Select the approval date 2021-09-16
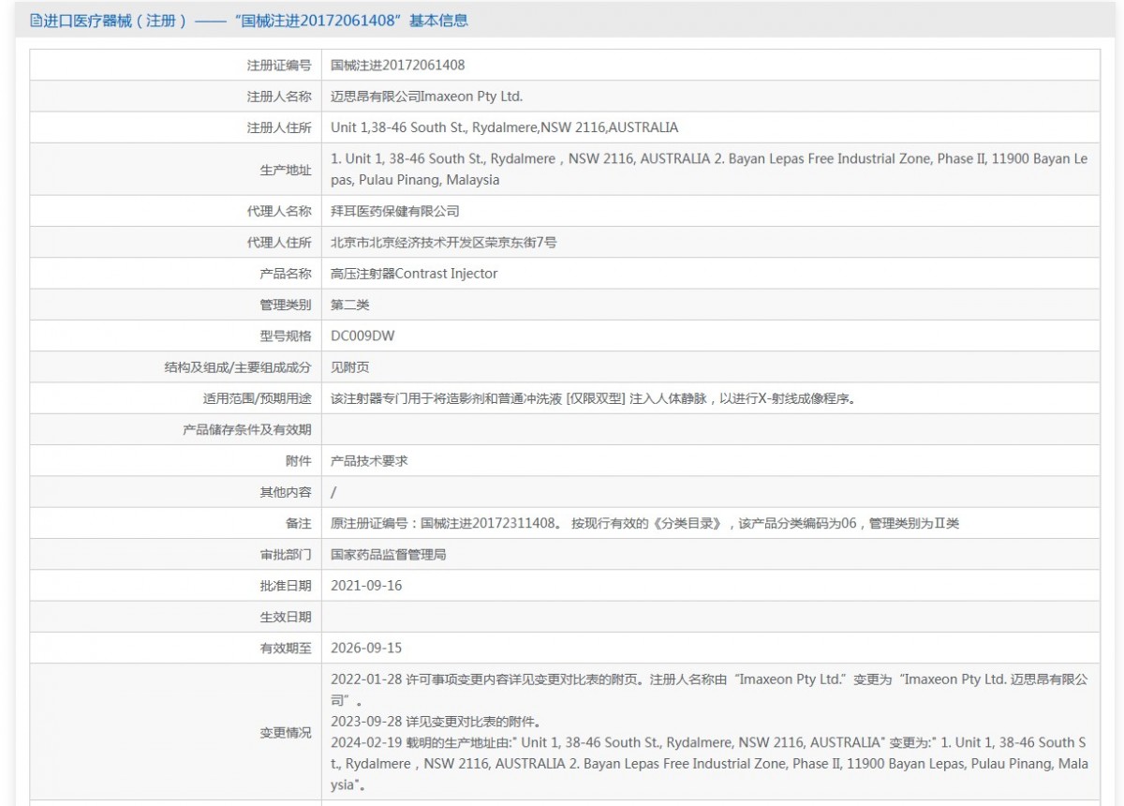Screen dimensions: 1124x806 (366, 585)
